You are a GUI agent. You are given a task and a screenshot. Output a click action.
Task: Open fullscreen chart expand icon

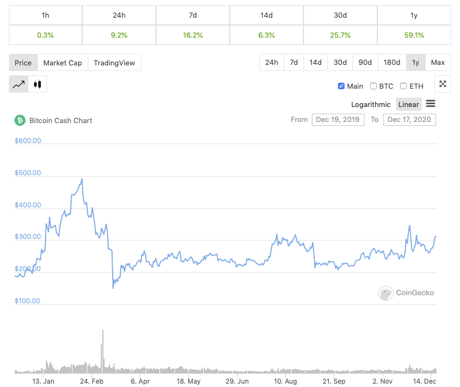tap(443, 84)
